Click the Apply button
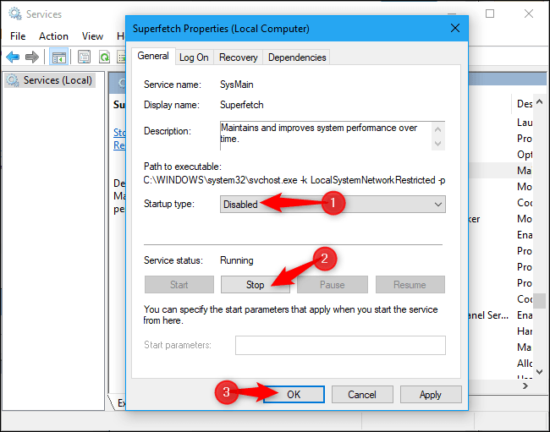Screen dimensions: 550x432 (430, 394)
